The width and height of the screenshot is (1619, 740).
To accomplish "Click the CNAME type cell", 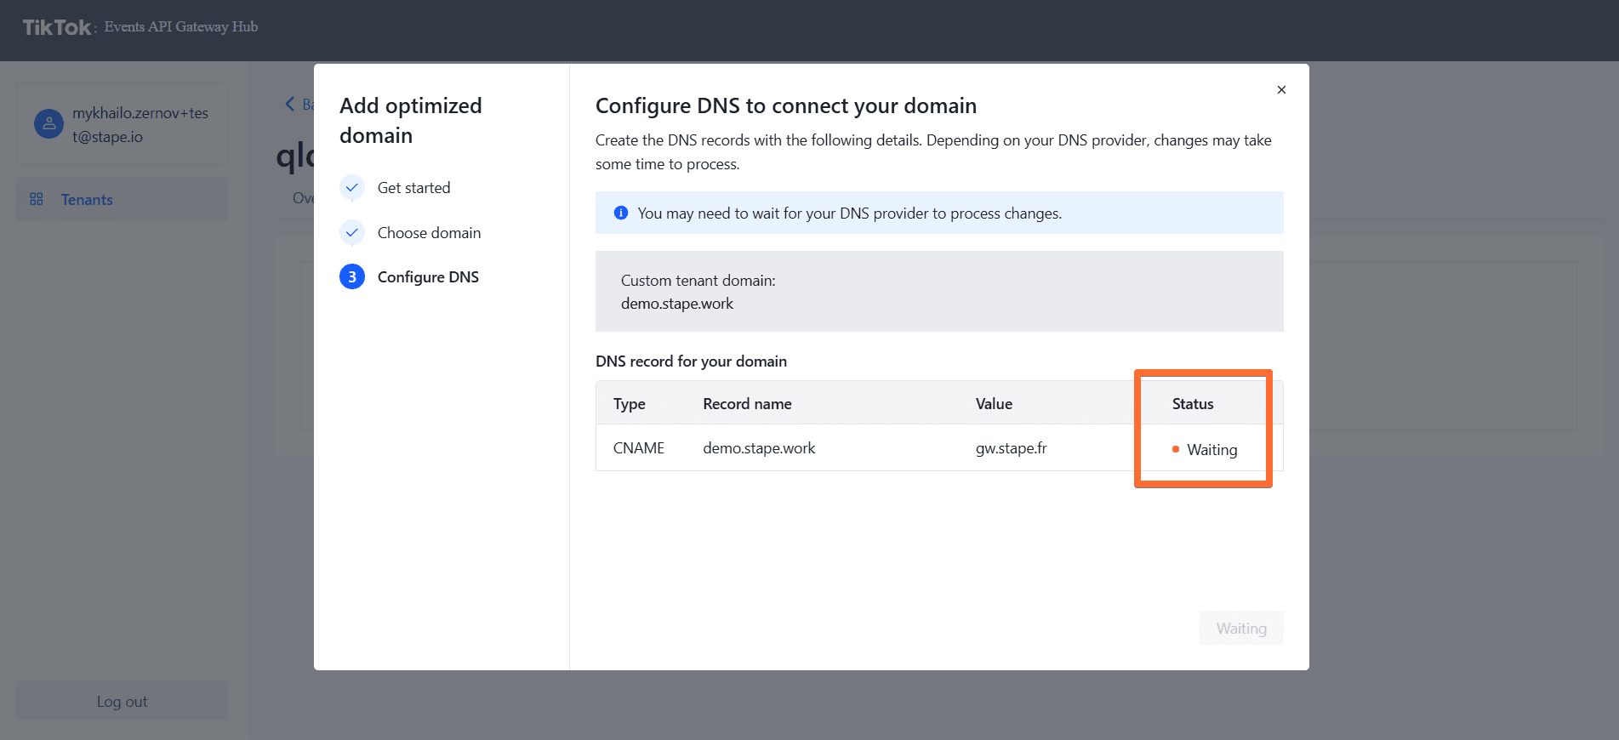I will pyautogui.click(x=639, y=448).
